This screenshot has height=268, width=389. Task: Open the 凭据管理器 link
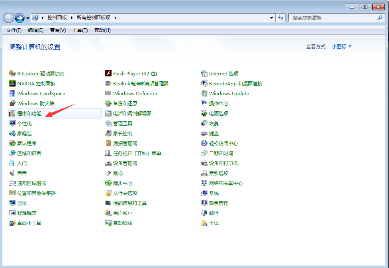[x=125, y=143]
